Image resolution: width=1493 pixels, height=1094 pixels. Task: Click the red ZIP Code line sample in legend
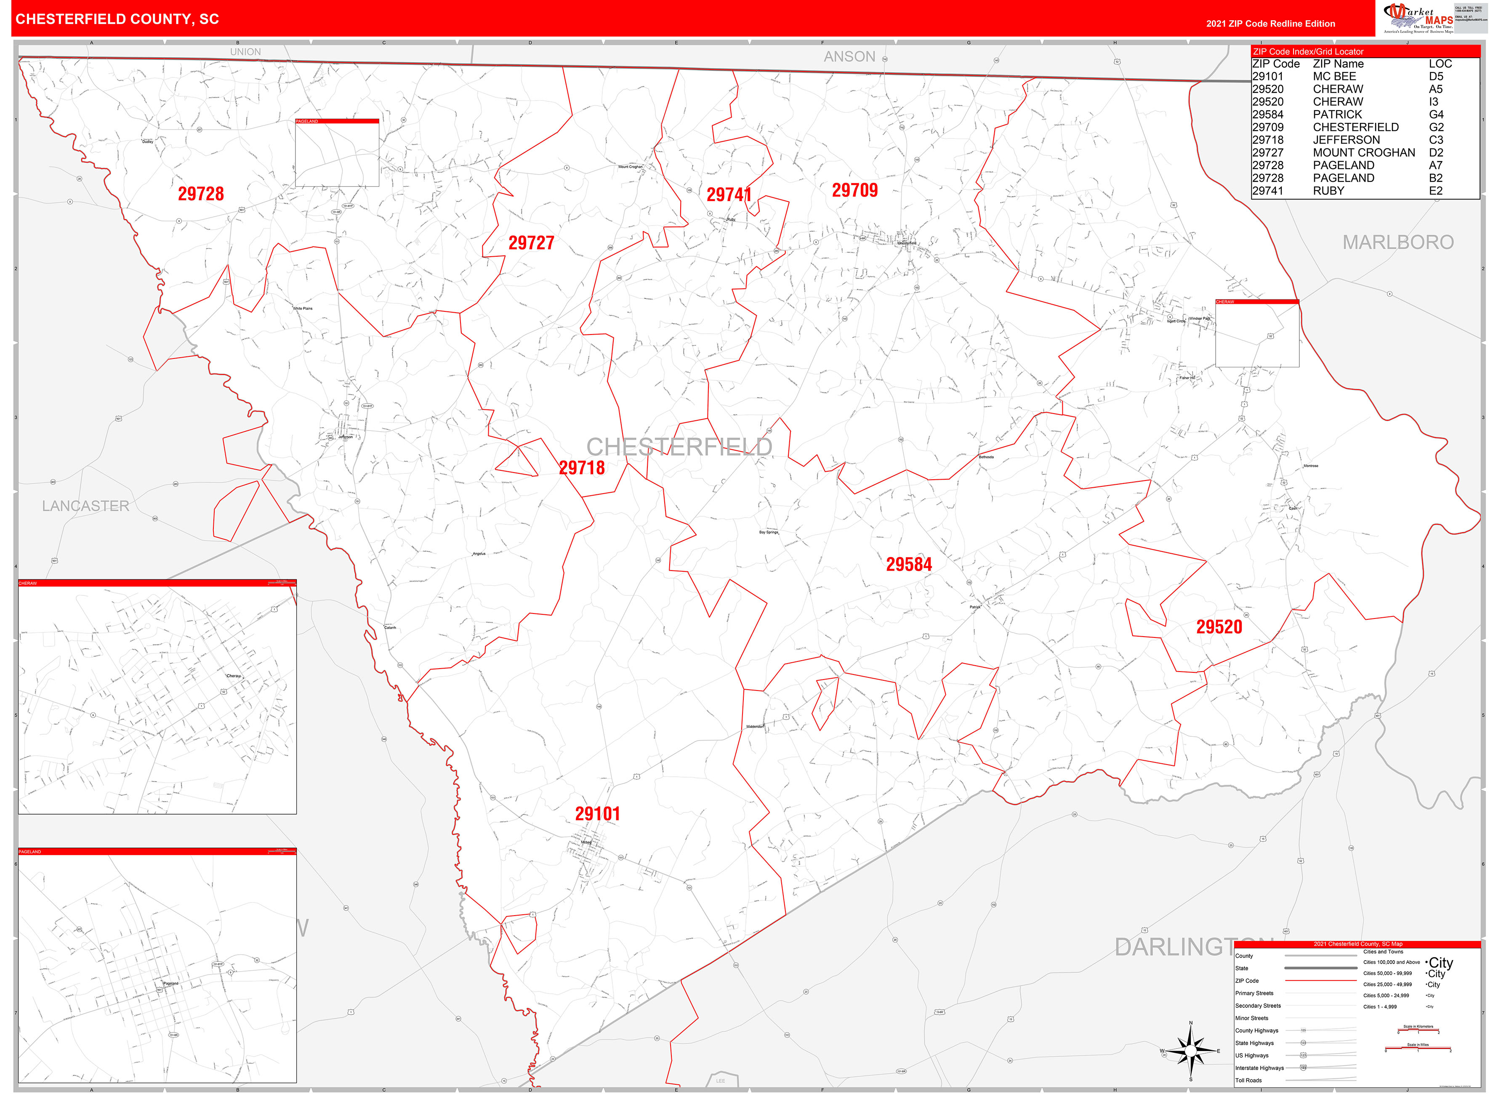(x=1321, y=981)
